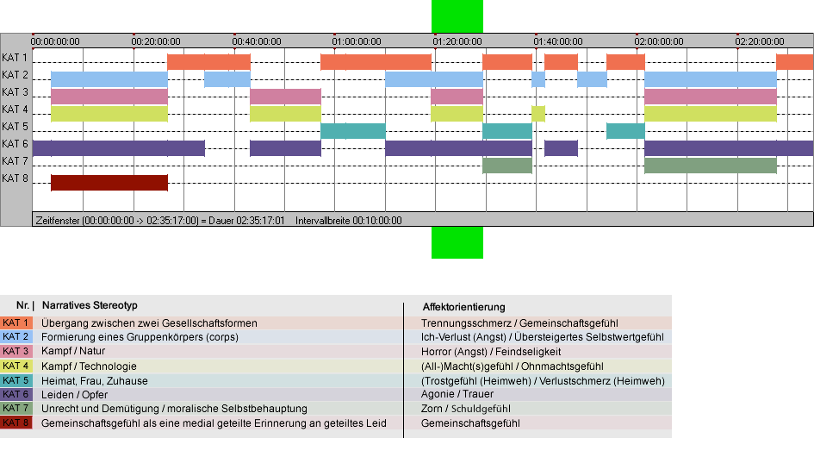Click the KAT 4 track label in the timeline
Image resolution: width=814 pixels, height=457 pixels.
15,110
